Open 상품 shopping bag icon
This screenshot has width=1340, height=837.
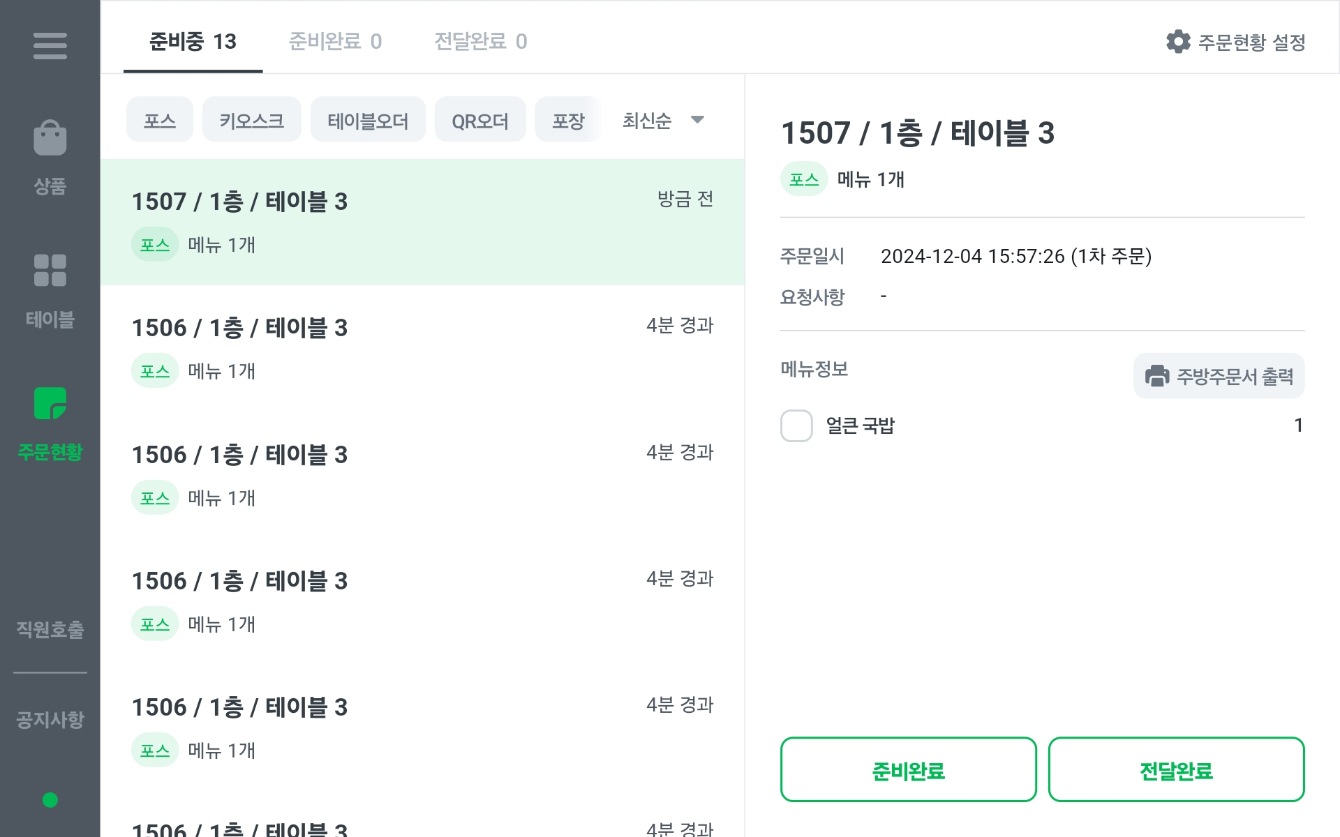tap(50, 137)
